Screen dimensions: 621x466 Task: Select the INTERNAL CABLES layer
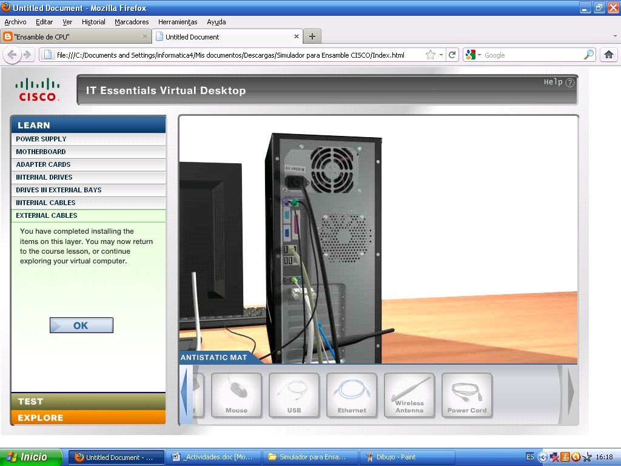89,202
